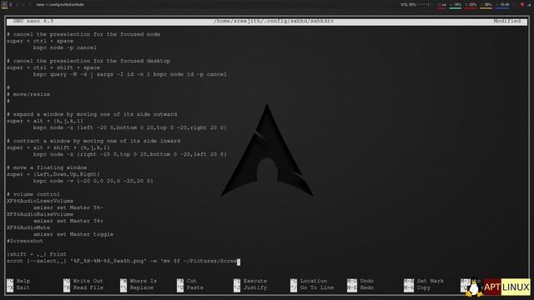Click the '# volume control' comment line
This screenshot has height=300, width=534.
pos(33,194)
